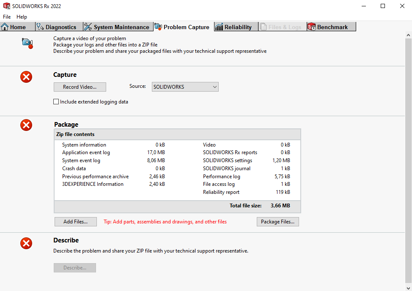Switch to the Problem Capture tab
This screenshot has height=291, width=412.
[x=182, y=27]
